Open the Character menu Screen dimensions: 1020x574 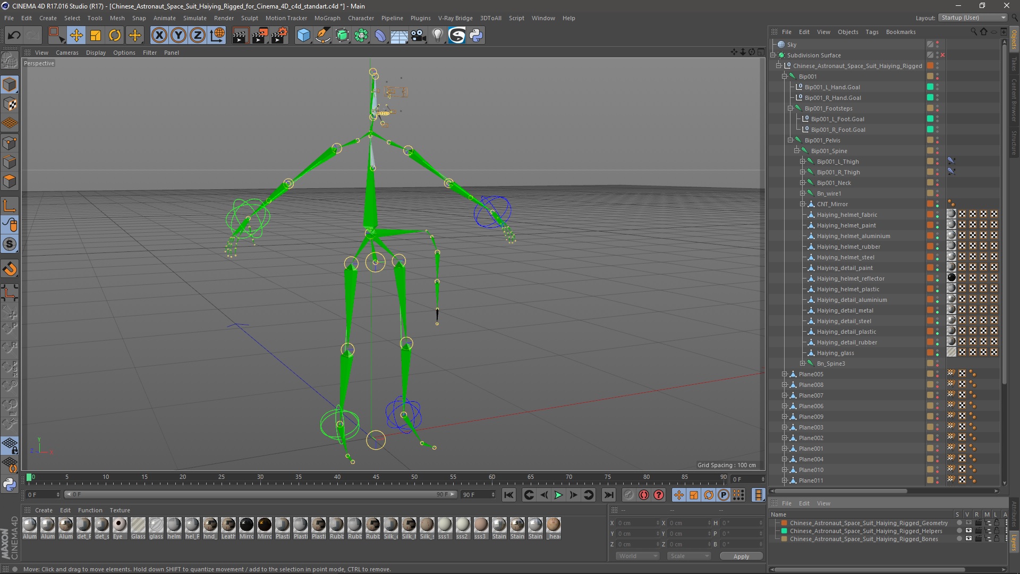click(361, 18)
